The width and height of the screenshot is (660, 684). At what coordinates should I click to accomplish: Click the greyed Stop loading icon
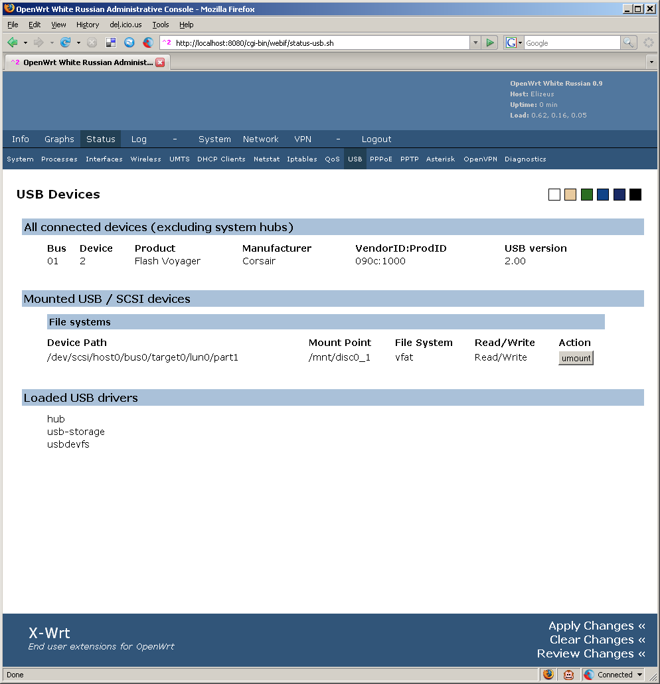coord(92,43)
